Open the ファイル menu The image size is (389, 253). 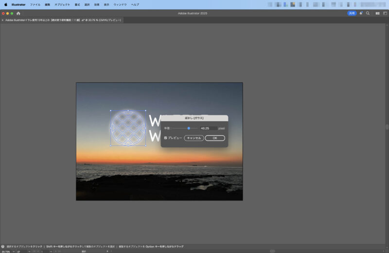coord(35,4)
